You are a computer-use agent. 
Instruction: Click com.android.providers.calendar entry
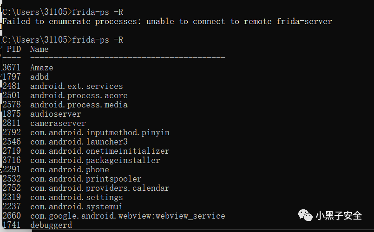(99, 188)
